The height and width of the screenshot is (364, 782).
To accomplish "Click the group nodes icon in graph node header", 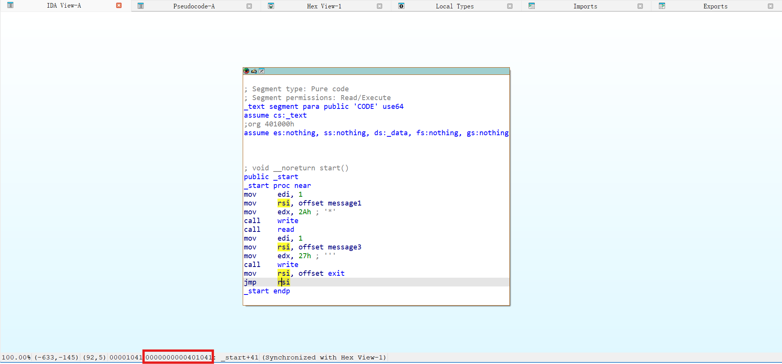I will tap(261, 71).
